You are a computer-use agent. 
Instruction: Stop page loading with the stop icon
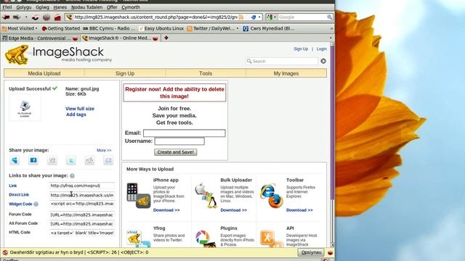click(x=46, y=17)
